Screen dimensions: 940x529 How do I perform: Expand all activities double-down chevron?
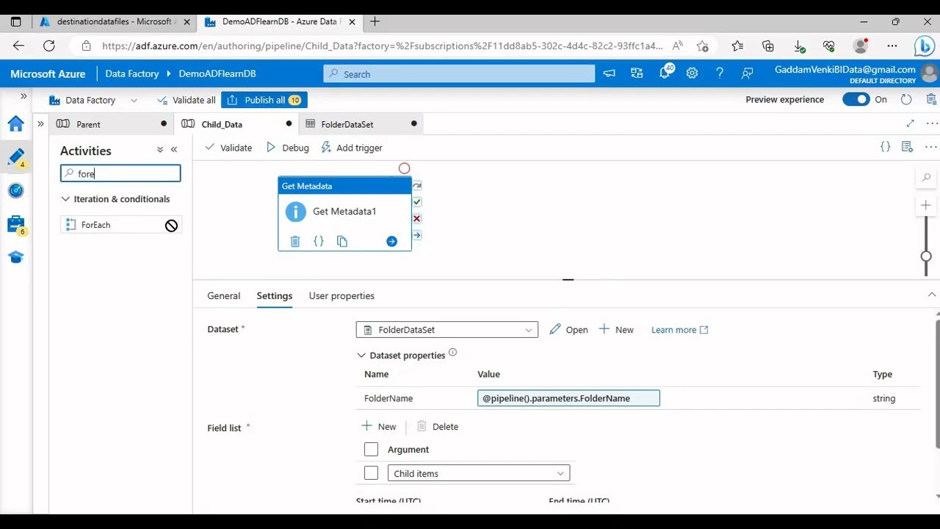click(x=160, y=150)
